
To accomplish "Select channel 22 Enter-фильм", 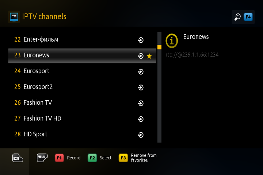I will click(82, 40).
